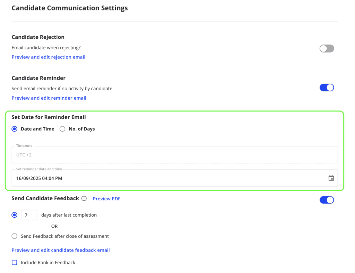Choose the No. of Days radio option
The width and height of the screenshot is (355, 273).
62,129
